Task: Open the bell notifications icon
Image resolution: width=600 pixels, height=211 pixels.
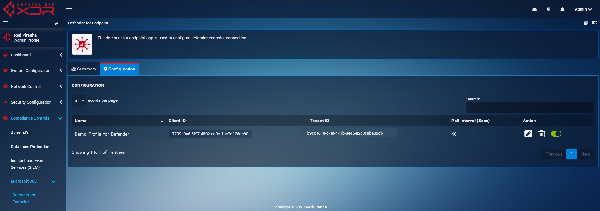Action: 562,9
